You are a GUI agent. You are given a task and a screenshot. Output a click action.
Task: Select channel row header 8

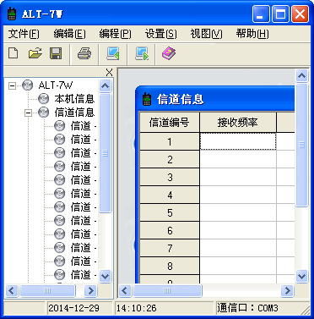click(170, 267)
